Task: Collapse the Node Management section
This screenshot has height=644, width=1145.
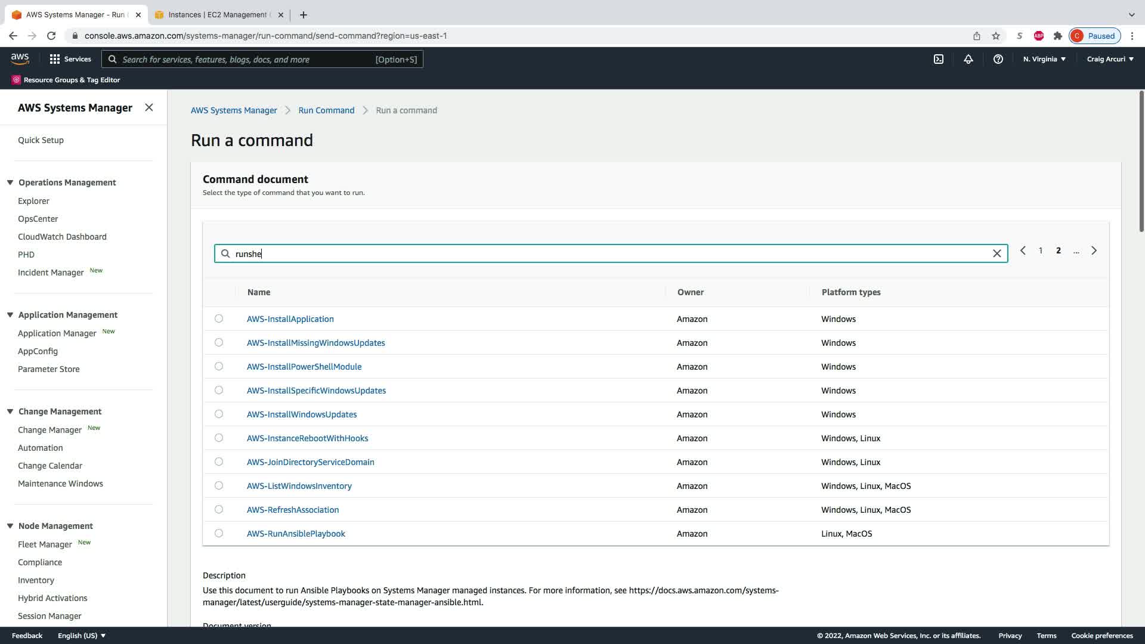Action: point(10,526)
